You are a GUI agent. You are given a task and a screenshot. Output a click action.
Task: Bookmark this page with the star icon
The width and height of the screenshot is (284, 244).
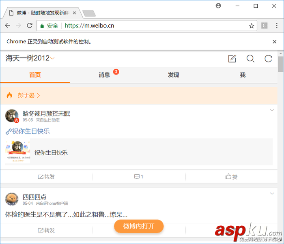(x=252, y=26)
